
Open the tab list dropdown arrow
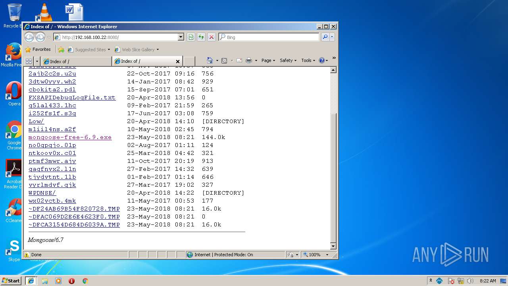[37, 61]
